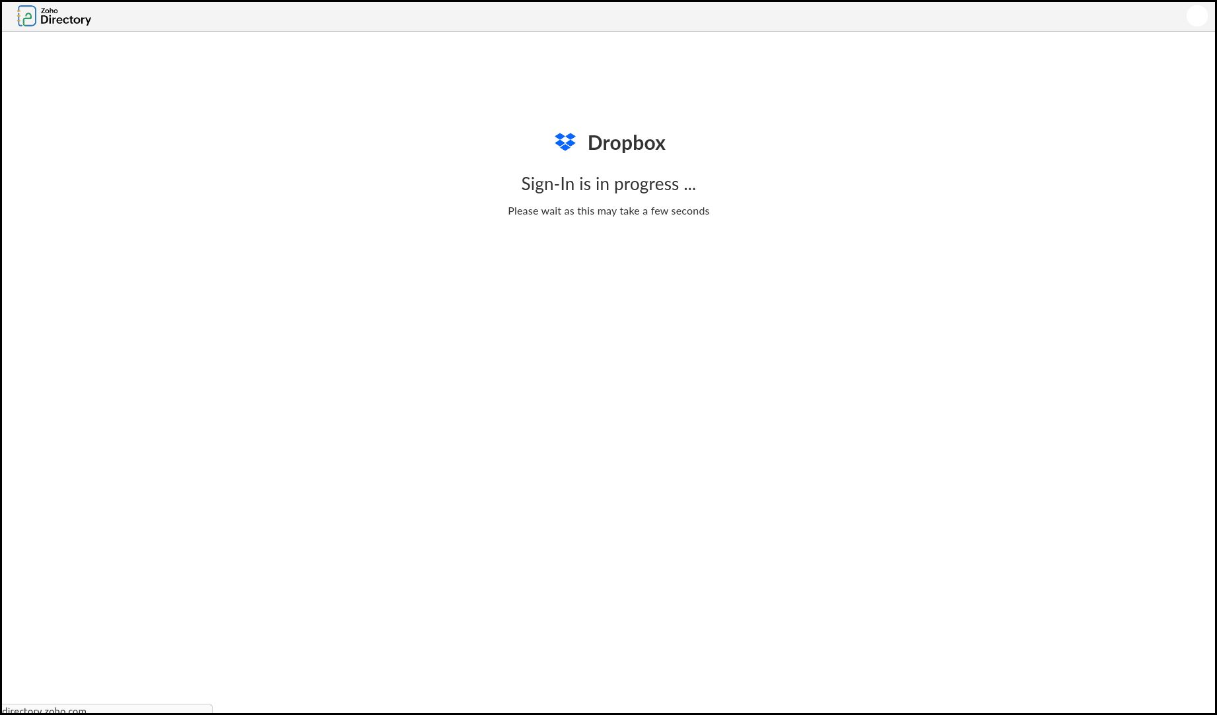Click the Zoho Directory title text
The width and height of the screenshot is (1217, 715).
click(65, 17)
